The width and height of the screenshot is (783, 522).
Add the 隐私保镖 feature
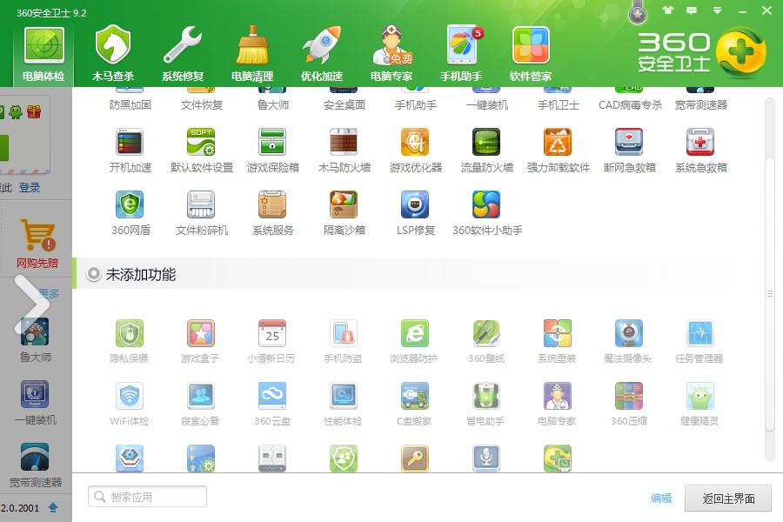point(130,342)
